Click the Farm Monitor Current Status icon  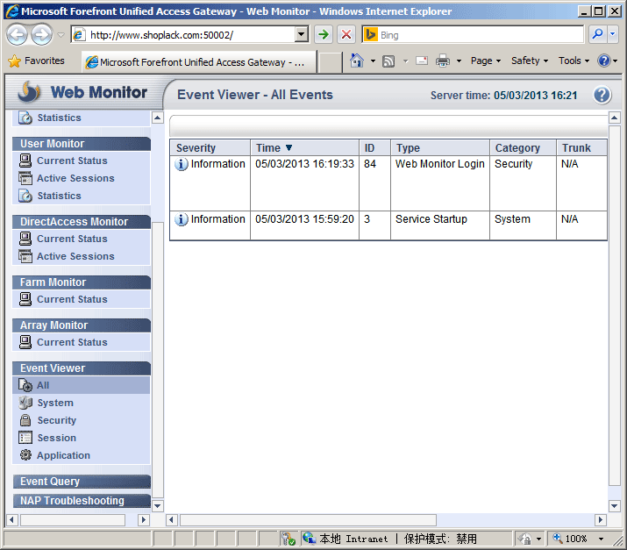tap(25, 299)
